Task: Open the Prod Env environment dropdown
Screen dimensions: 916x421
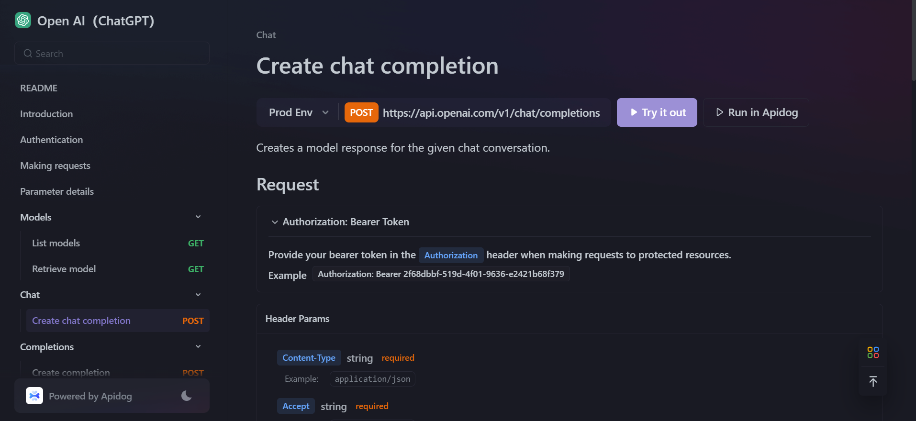Action: coord(299,112)
